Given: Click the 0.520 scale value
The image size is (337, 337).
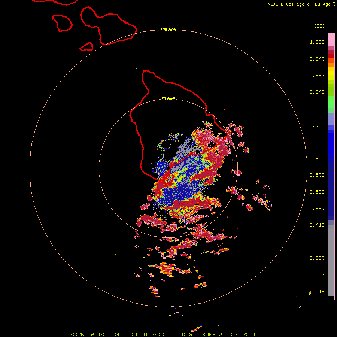Looking at the screenshot, I should [317, 192].
